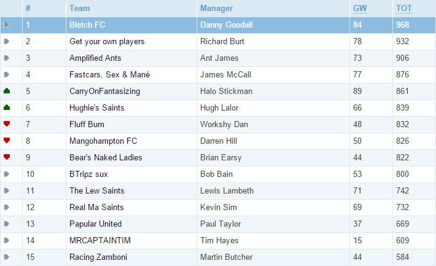436x266 pixels.
Task: Click manager name Paul Taylor
Action: pos(220,224)
